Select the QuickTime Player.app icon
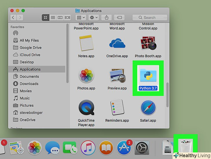The height and width of the screenshot is (159, 211). [86, 107]
